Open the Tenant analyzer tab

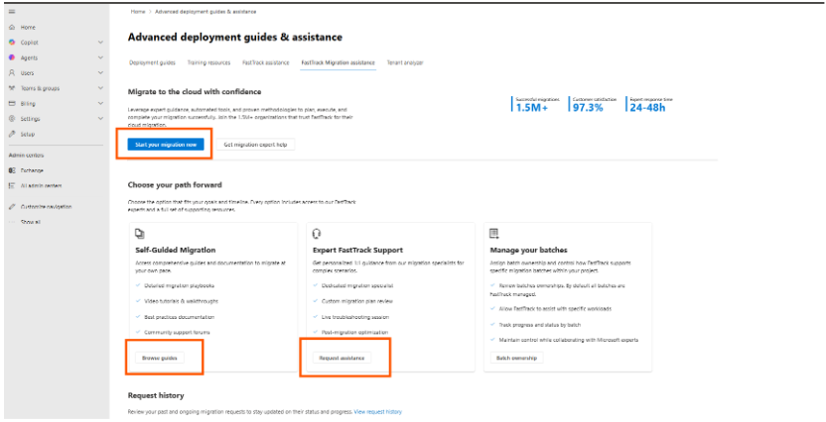coord(405,62)
